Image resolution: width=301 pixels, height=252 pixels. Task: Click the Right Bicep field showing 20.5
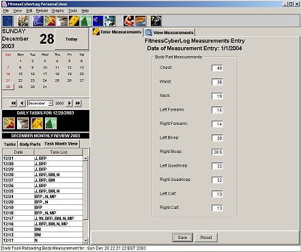click(x=217, y=152)
